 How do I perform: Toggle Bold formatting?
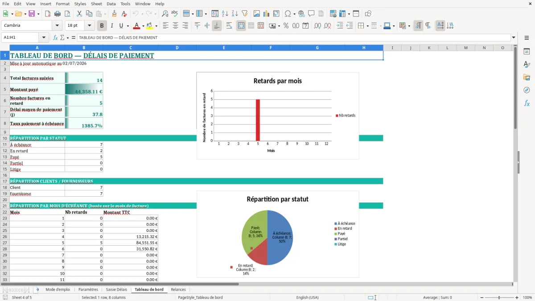tap(102, 26)
